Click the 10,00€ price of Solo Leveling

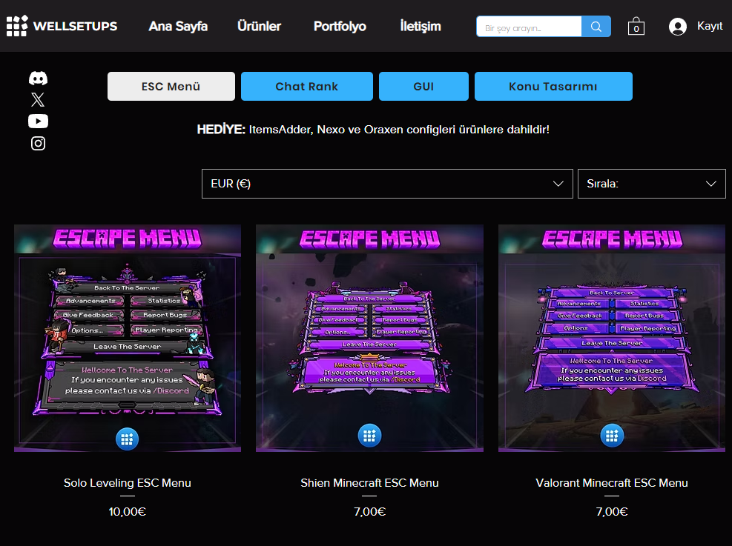click(x=128, y=511)
